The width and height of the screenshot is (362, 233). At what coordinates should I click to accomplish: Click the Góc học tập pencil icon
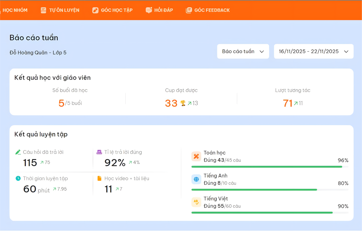tap(95, 10)
